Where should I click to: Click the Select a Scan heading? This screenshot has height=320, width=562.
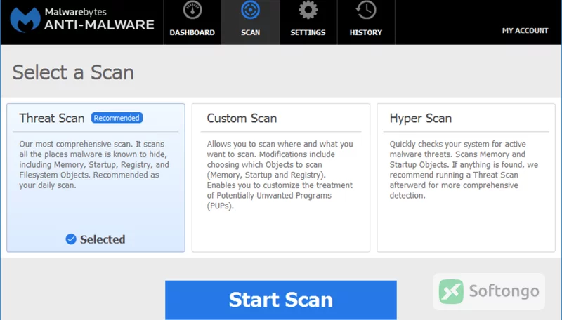73,72
